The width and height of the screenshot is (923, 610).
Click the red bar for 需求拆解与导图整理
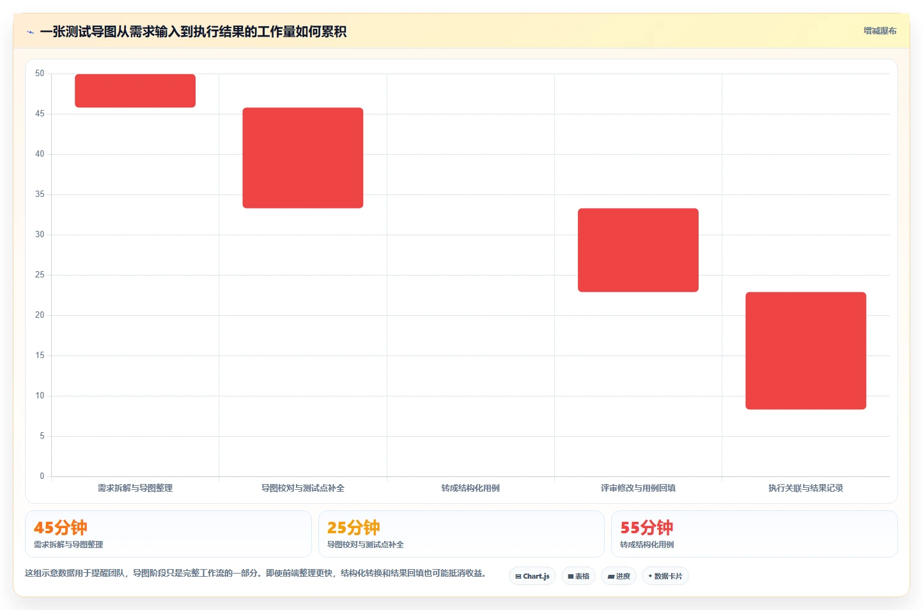click(x=135, y=91)
